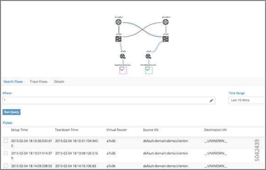The image size is (266, 170).
Task: Sort by Setup Time column header
Action: click(19, 130)
